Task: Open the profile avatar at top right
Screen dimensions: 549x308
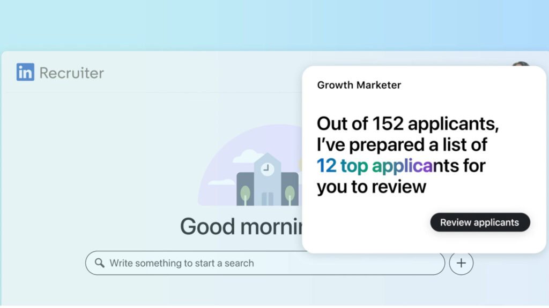Action: pos(520,66)
